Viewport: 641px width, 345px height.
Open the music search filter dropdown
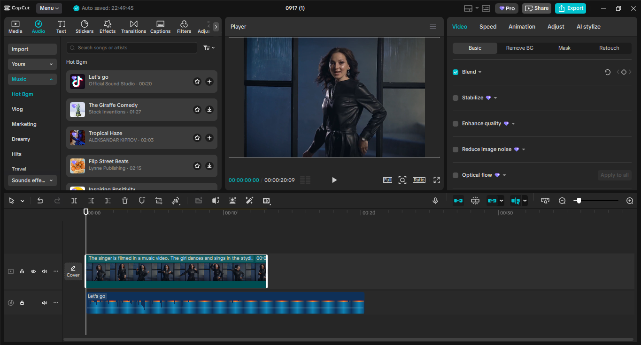pos(209,47)
